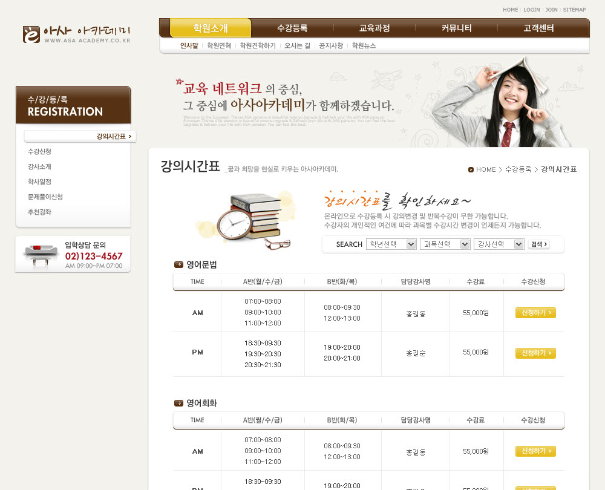The width and height of the screenshot is (605, 490).
Task: Open 오시는 길 submenu item
Action: point(297,45)
